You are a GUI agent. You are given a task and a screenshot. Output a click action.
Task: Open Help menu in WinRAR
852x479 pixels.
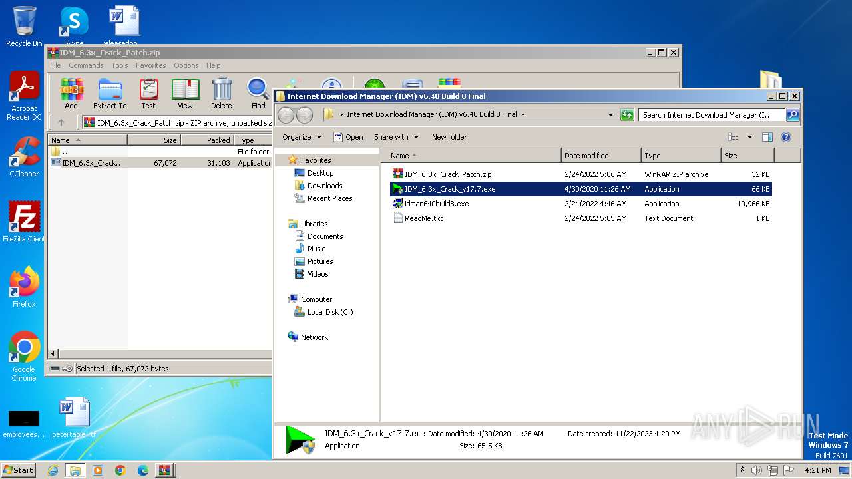click(x=213, y=65)
